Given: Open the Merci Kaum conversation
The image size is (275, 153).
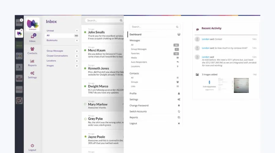Looking at the screenshot, I should click(x=103, y=52).
